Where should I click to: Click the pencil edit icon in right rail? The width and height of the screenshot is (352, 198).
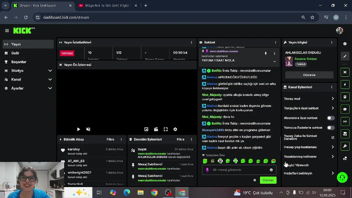tap(345, 56)
